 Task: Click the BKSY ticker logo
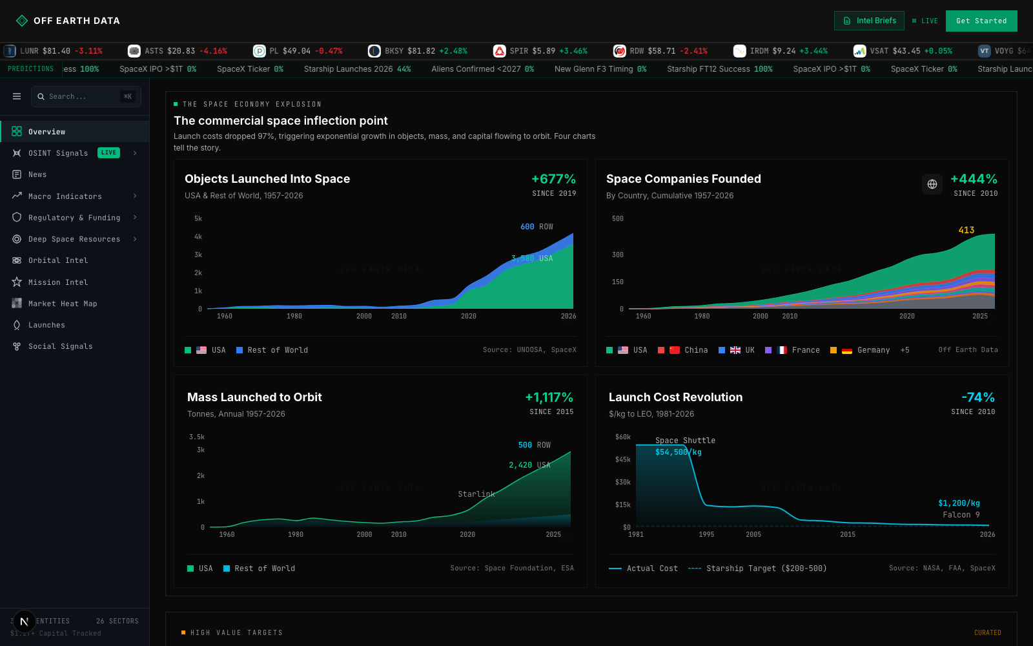pos(374,51)
